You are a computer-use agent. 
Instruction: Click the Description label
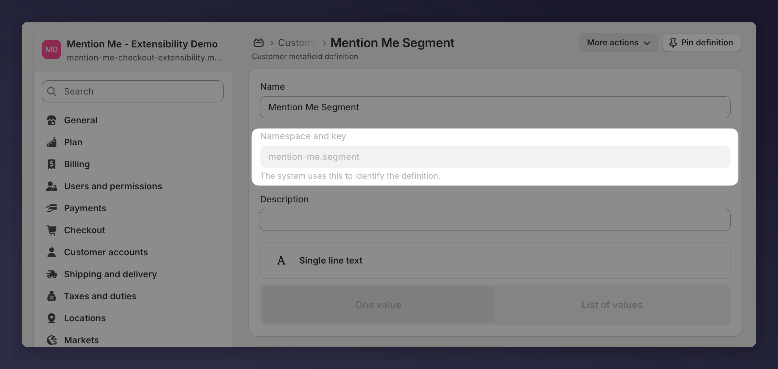[x=284, y=199]
